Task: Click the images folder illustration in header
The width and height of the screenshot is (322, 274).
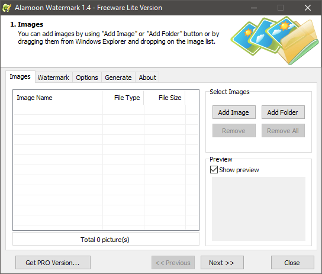Action: coord(275,40)
